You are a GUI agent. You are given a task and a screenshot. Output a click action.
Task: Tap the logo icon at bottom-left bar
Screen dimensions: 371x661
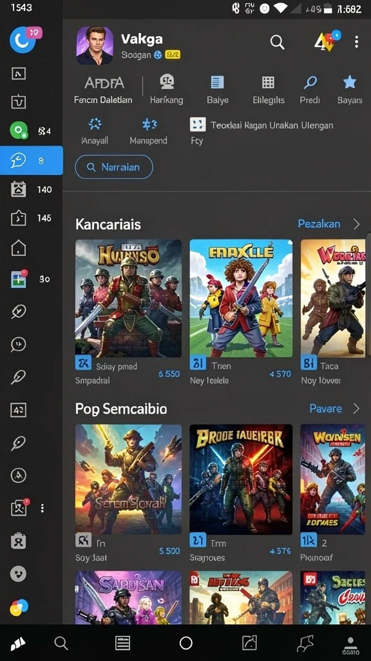pos(17,644)
